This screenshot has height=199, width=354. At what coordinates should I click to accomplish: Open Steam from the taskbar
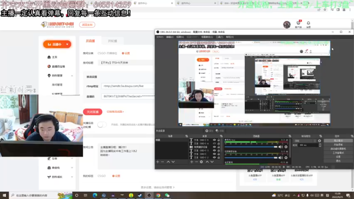[x=140, y=195]
